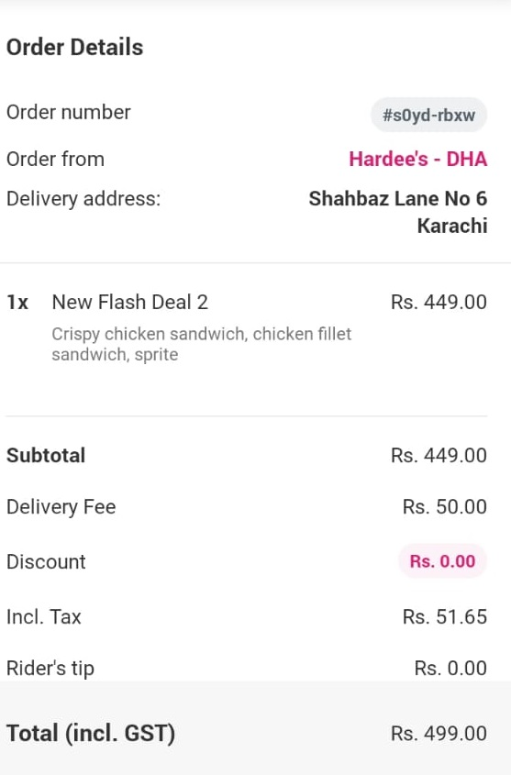Click the Rs. 499.00 total amount
This screenshot has width=511, height=775.
[439, 734]
